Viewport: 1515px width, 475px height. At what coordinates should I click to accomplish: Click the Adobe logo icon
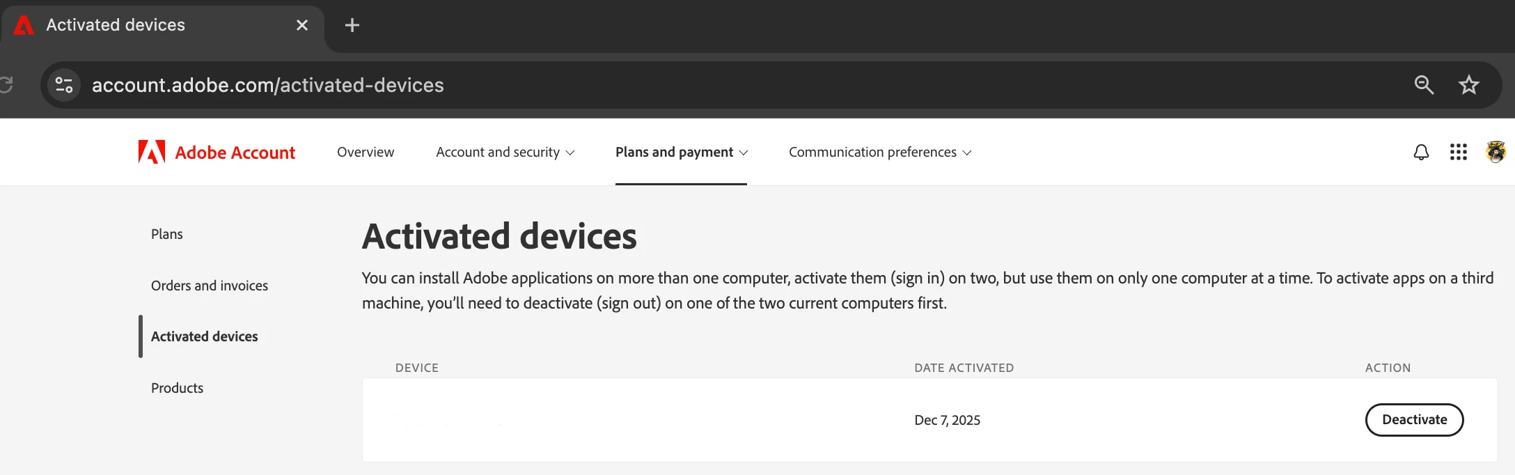point(152,152)
